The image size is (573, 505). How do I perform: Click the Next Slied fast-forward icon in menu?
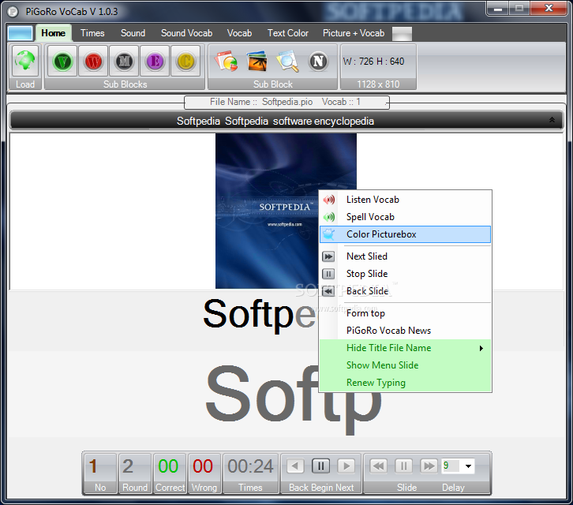tap(328, 256)
